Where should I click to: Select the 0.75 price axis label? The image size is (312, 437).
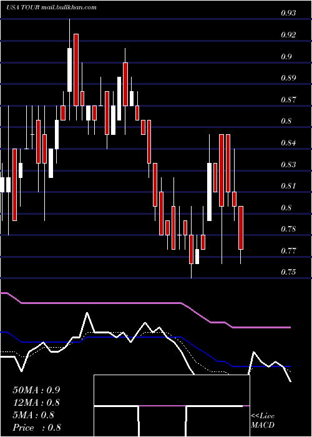point(288,272)
